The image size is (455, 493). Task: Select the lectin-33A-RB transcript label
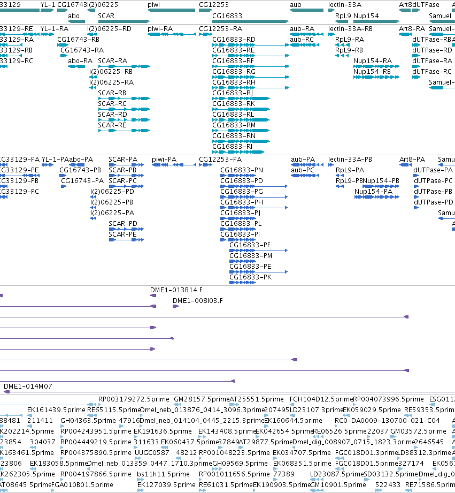(350, 29)
